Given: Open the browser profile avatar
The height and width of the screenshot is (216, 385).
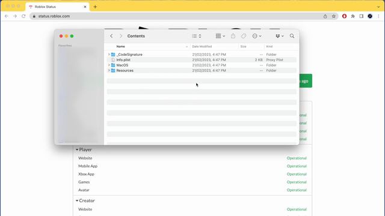Looking at the screenshot, I should click(370, 16).
